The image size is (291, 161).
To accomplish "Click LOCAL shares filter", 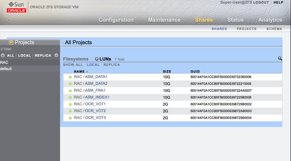I will [93, 65].
